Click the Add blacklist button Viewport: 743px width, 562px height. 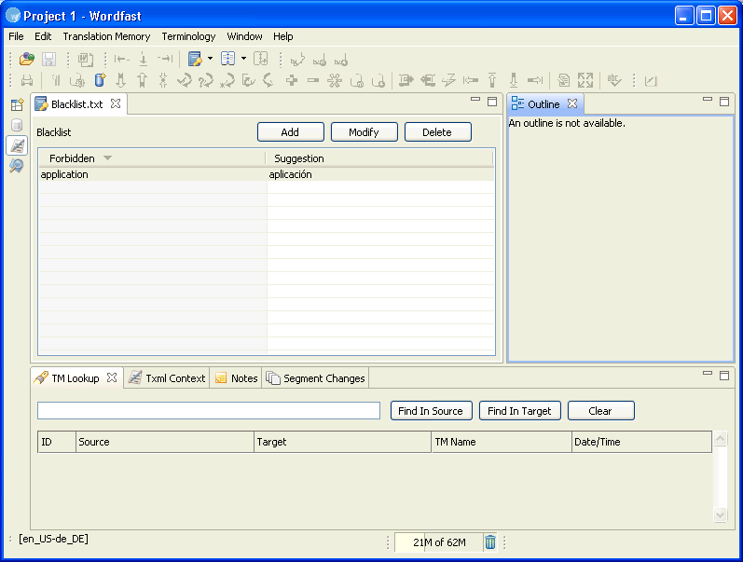coord(291,132)
